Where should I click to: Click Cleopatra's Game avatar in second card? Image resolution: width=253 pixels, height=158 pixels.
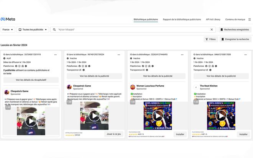click(x=69, y=87)
